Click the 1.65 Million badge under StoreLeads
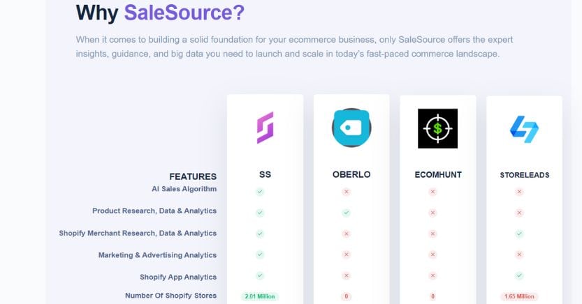Screen dimensions: 582x304 (x=519, y=296)
